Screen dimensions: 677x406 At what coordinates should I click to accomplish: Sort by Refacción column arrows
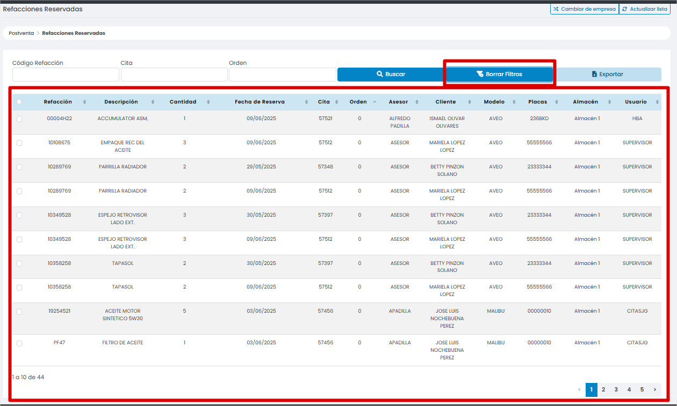coord(84,102)
